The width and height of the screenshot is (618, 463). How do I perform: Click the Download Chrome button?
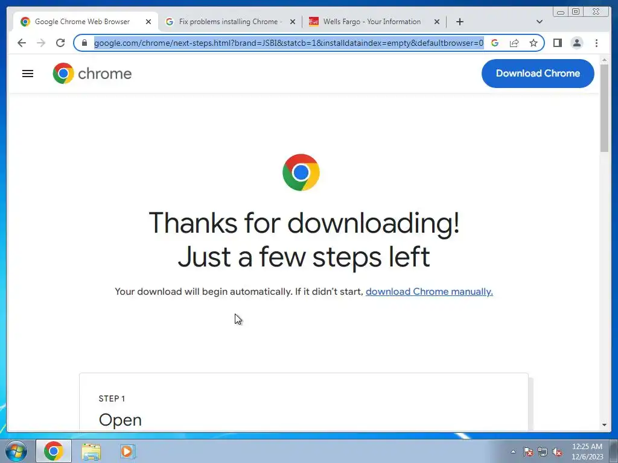[538, 73]
